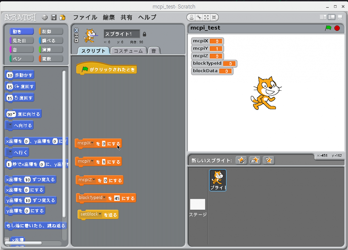Screen dimensions: 348x250
Task: Click the block palette horizontal scrollbar
Action: [x=23, y=243]
